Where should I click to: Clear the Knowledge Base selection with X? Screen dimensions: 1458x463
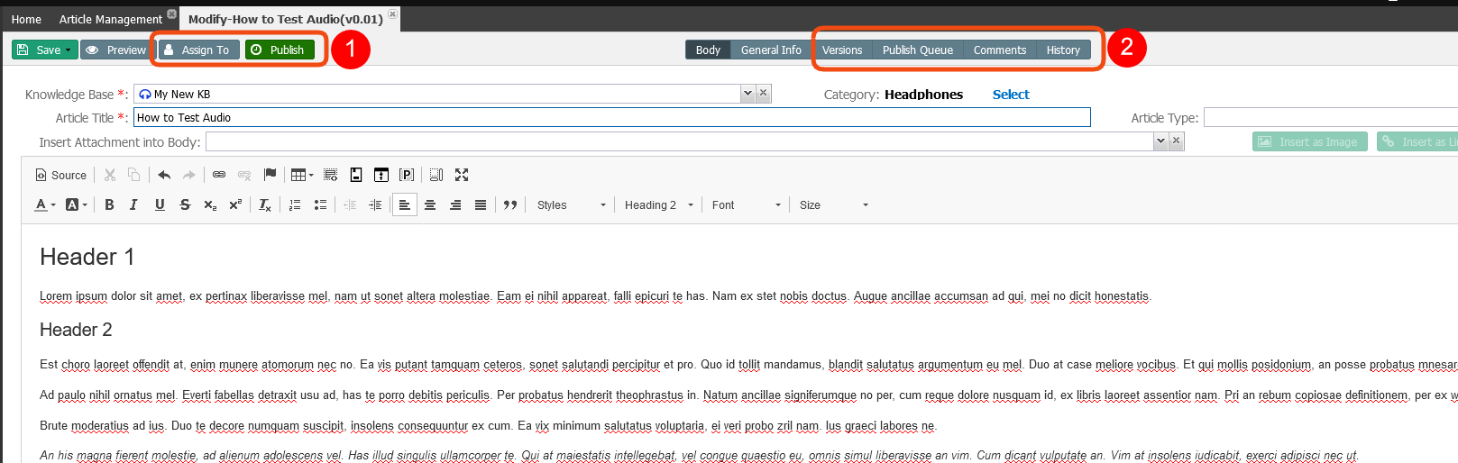tap(764, 93)
